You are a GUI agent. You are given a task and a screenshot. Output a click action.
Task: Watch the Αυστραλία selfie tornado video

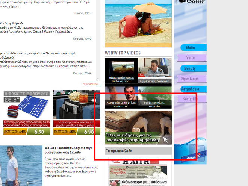pyautogui.click(x=121, y=96)
